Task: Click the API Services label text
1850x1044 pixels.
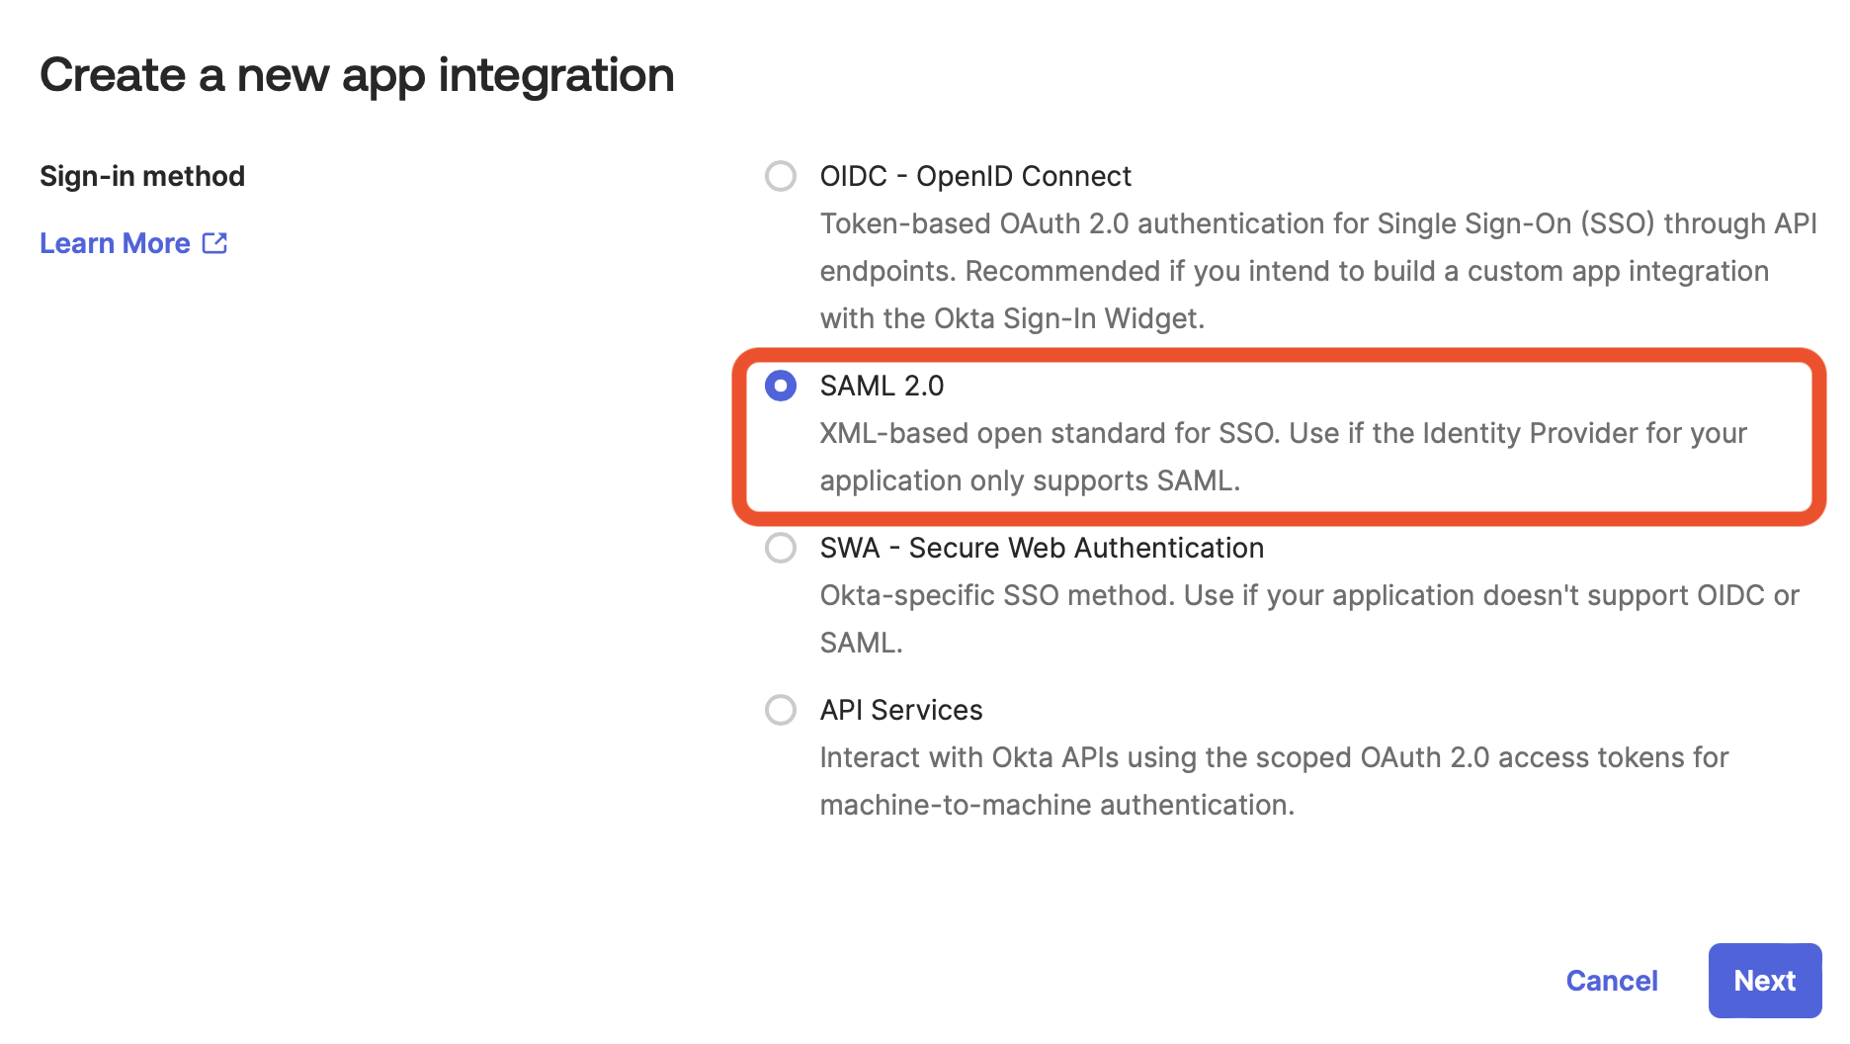Action: [901, 710]
